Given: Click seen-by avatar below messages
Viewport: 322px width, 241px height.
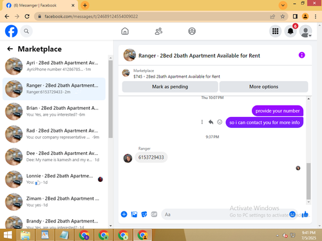Looking at the screenshot, I should (x=298, y=168).
